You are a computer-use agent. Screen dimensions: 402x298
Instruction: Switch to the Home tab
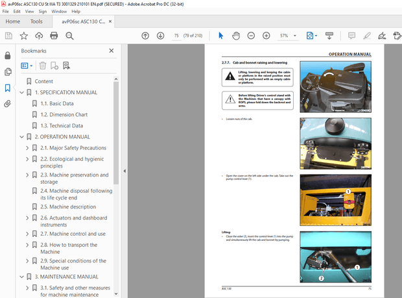tap(13, 21)
